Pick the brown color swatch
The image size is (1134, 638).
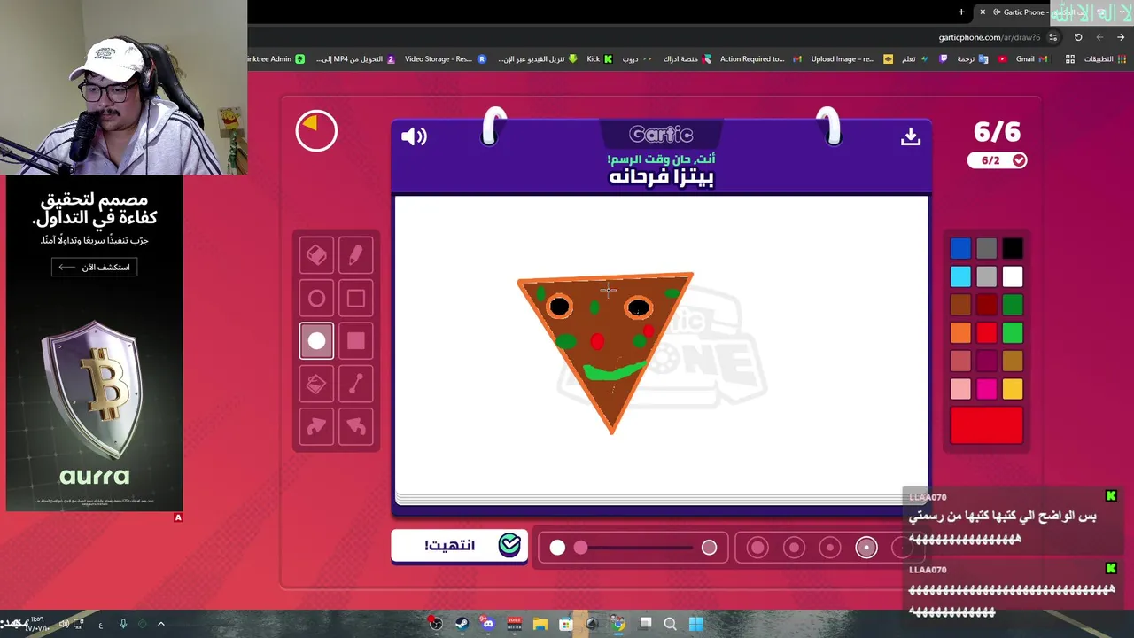click(960, 305)
